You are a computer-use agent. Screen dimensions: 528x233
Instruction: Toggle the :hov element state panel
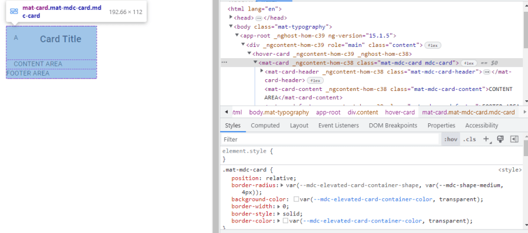click(x=451, y=139)
